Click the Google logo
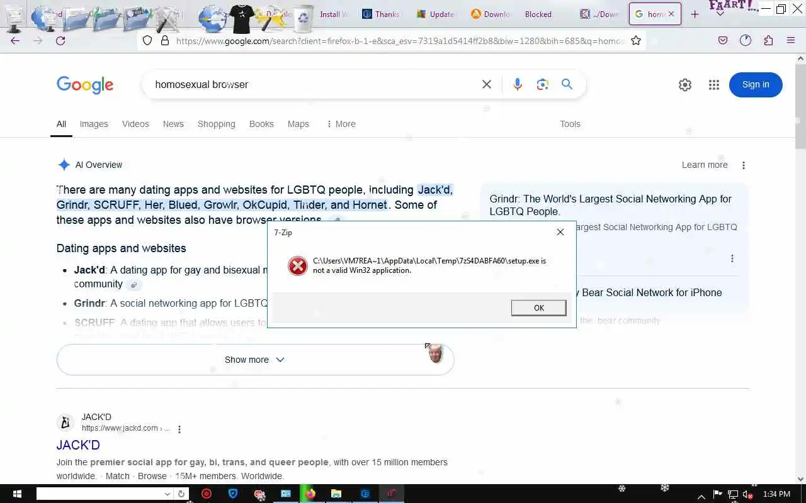This screenshot has height=503, width=806. coord(85,85)
